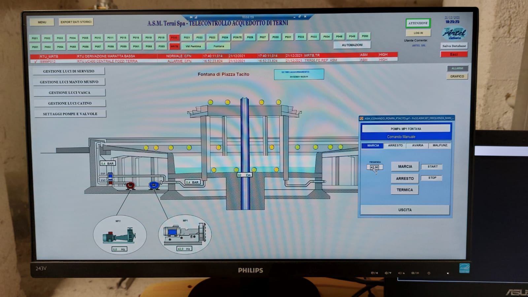This screenshot has width=528, height=297.
Task: Open the Fontana page
Action: coord(218,46)
